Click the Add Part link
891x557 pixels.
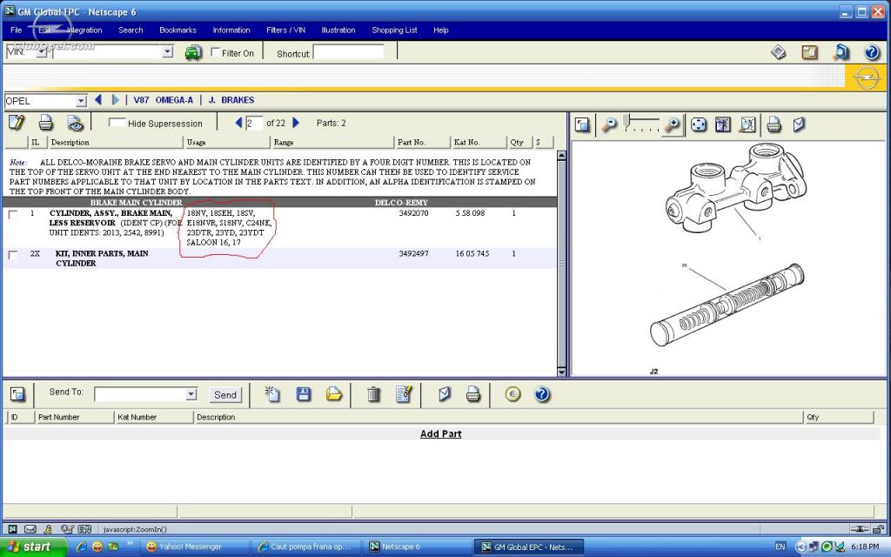coord(441,433)
